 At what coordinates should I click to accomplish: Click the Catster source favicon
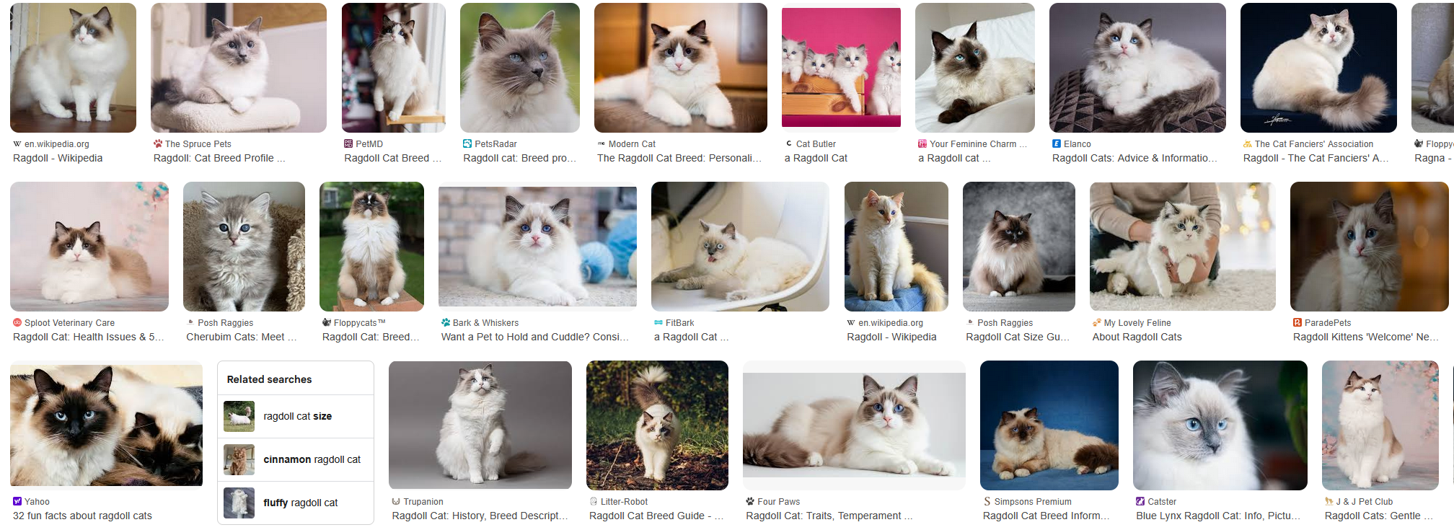[x=1140, y=502]
